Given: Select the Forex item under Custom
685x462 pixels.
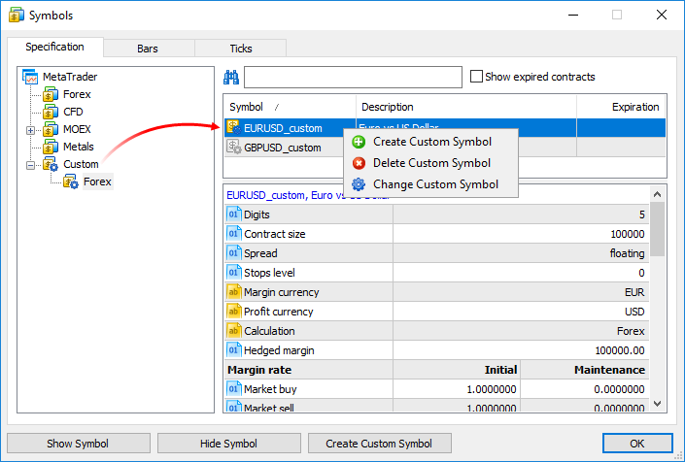Looking at the screenshot, I should pyautogui.click(x=97, y=181).
